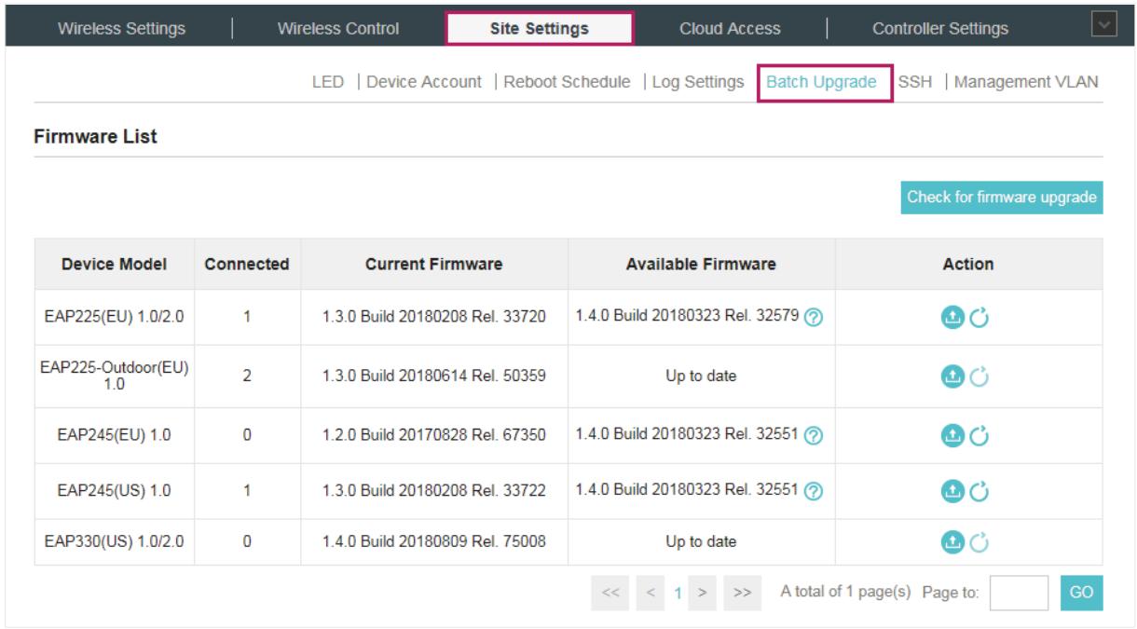The image size is (1137, 629).
Task: Click A total of 1 page(s) text
Action: (844, 594)
